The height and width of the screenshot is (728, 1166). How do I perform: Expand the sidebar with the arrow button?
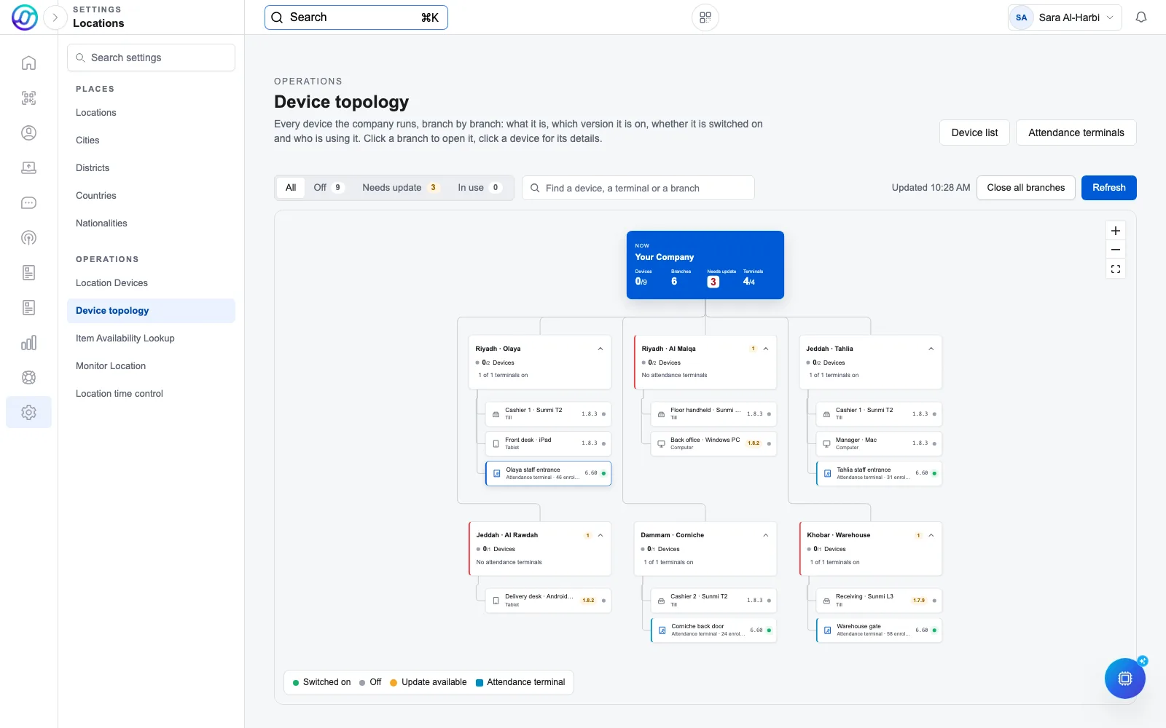click(x=55, y=17)
